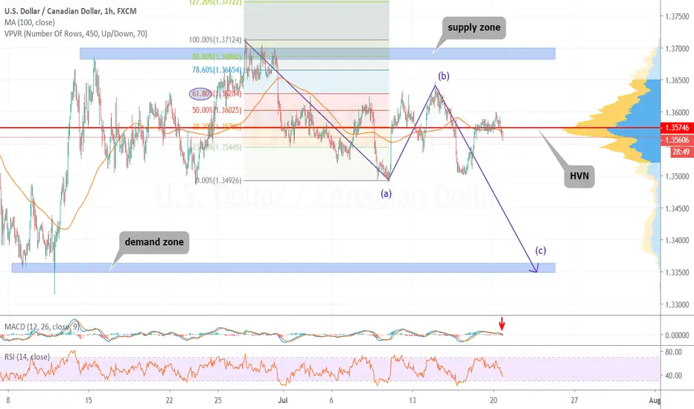Image resolution: width=694 pixels, height=409 pixels.
Task: Click the RSI 80.00 axis value
Action: 674,352
